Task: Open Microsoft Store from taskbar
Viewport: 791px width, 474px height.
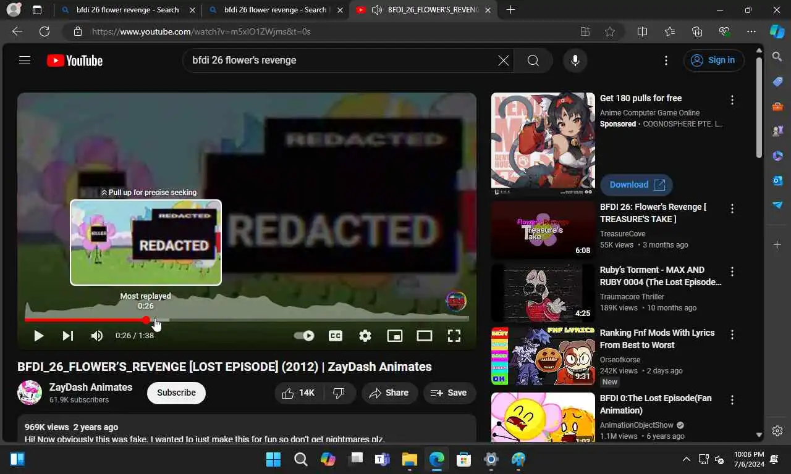Action: [464, 459]
